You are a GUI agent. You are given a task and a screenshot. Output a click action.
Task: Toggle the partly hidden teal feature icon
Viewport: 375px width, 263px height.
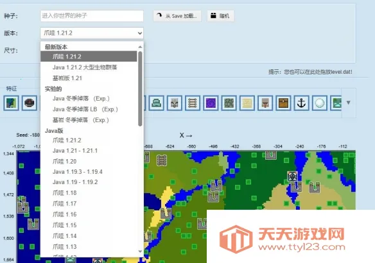(x=336, y=103)
